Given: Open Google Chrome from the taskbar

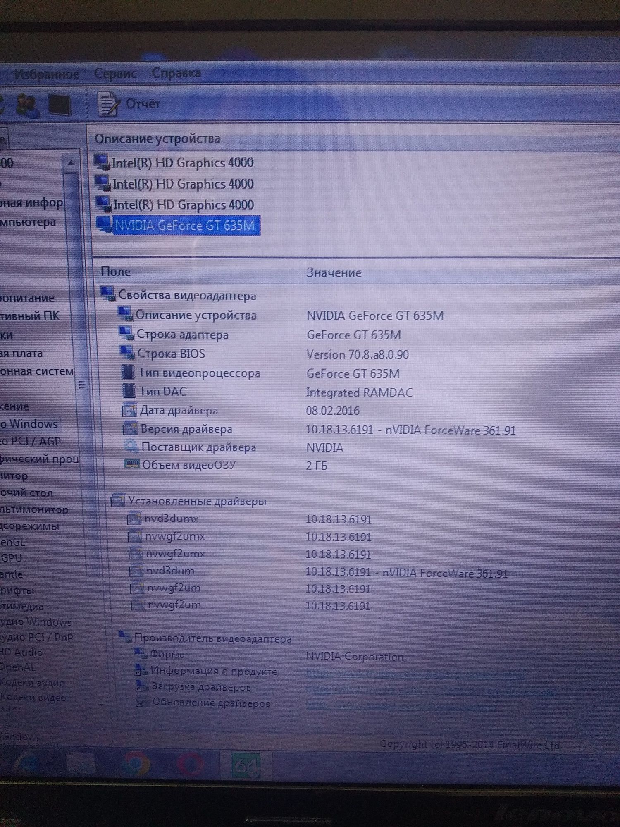Looking at the screenshot, I should [x=136, y=765].
